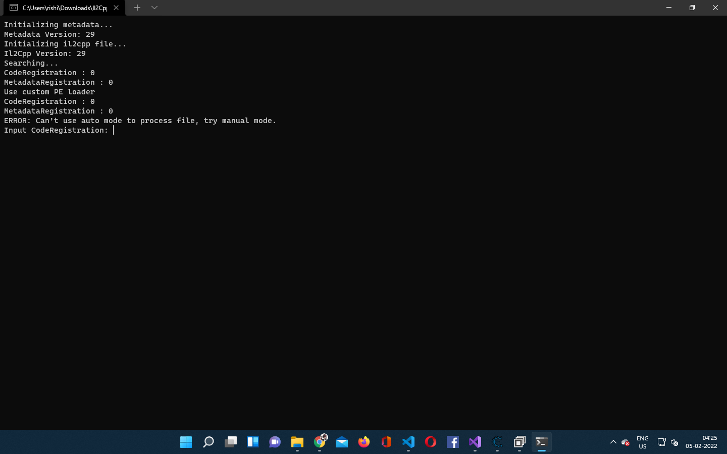Open the Mail app
This screenshot has width=727, height=454.
[342, 442]
